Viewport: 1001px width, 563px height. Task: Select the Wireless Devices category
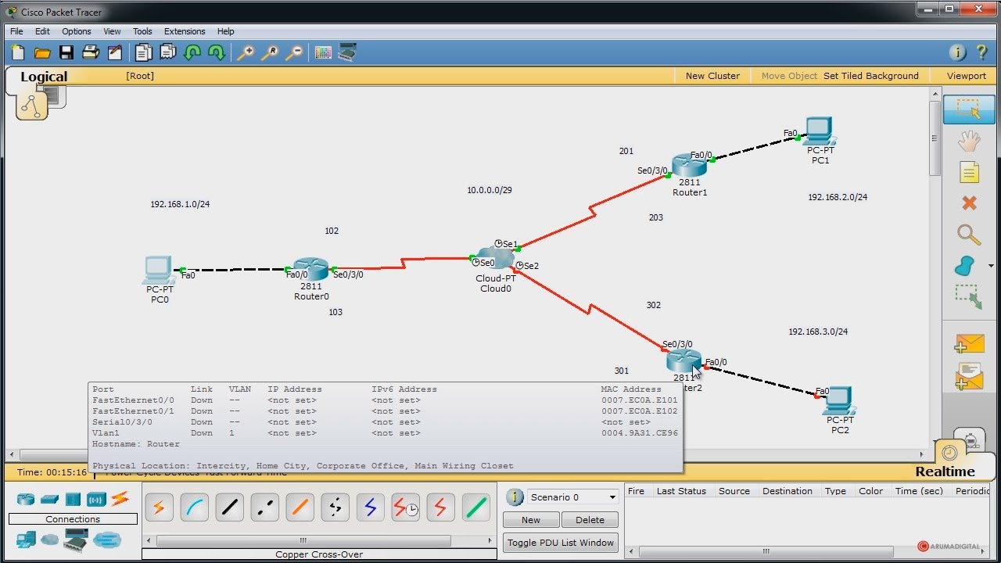pyautogui.click(x=96, y=499)
